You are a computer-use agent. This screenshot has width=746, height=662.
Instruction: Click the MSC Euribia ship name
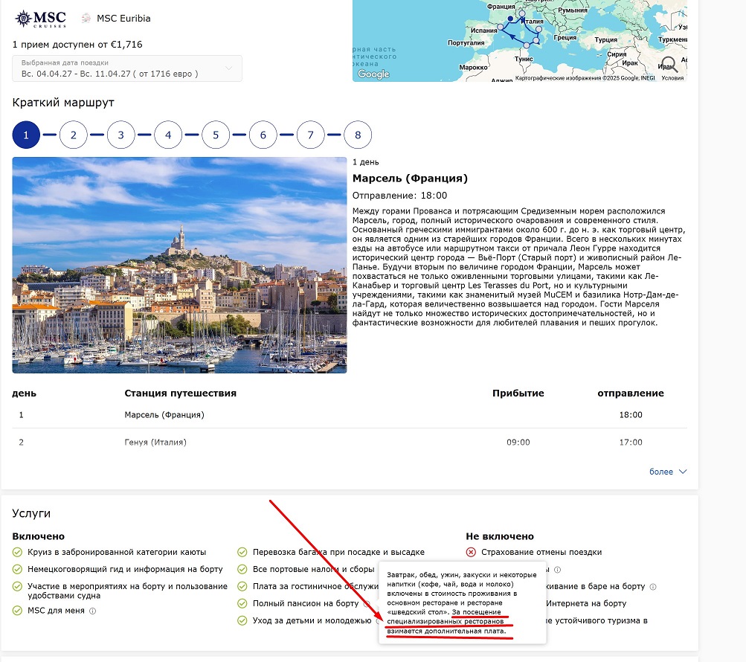click(x=123, y=19)
